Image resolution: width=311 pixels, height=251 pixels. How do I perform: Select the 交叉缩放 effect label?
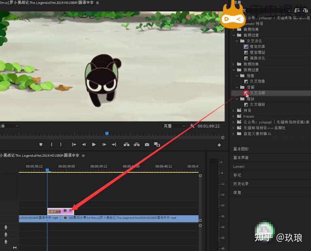point(257,105)
